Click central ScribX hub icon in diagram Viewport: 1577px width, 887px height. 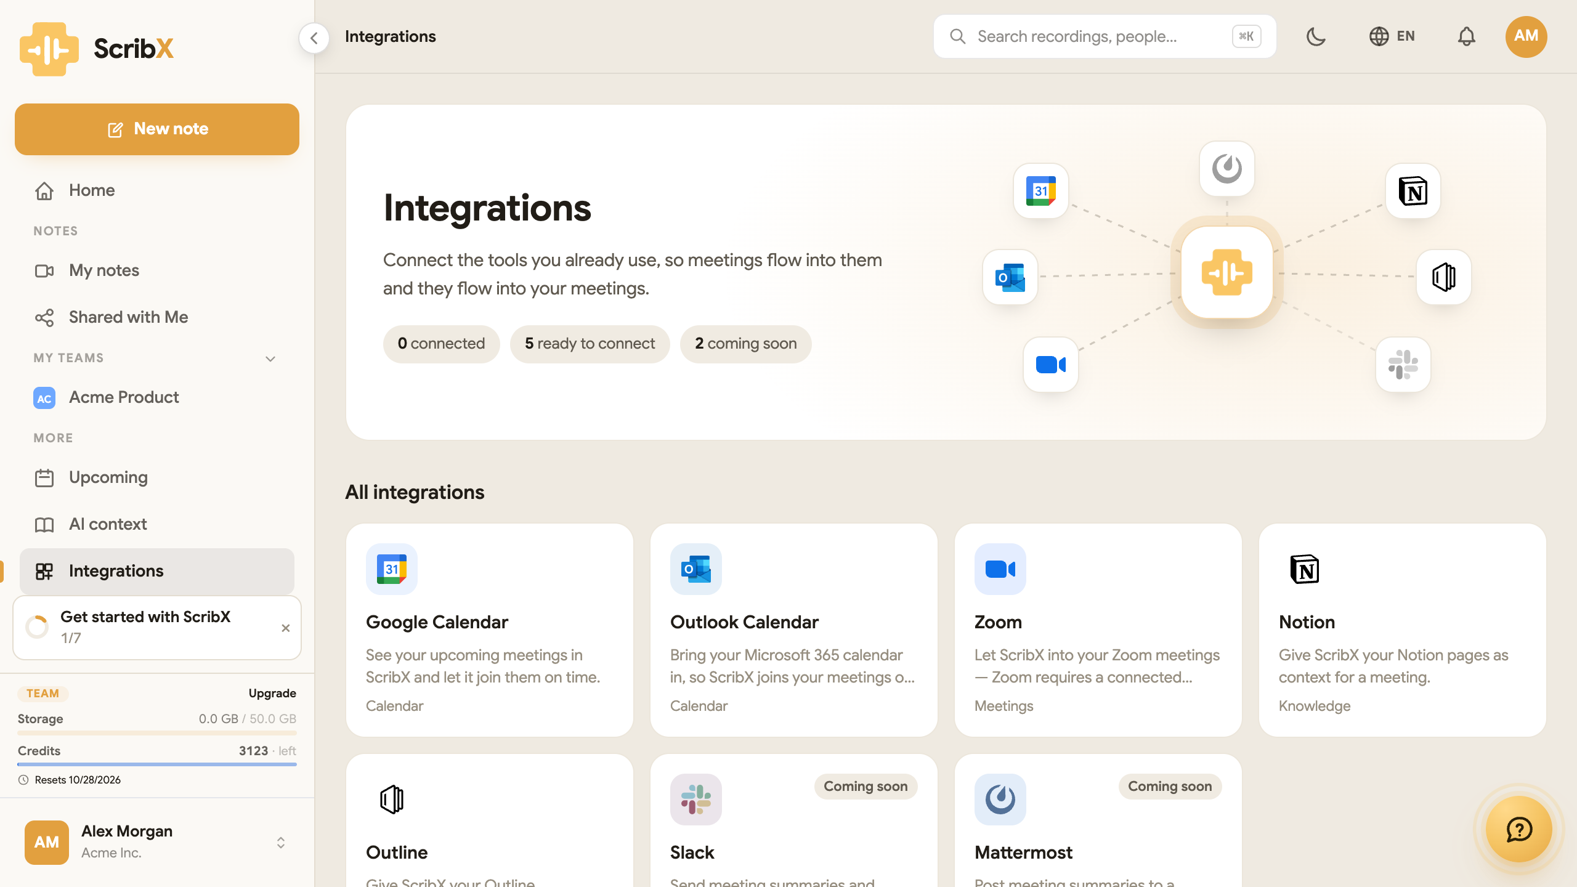(x=1226, y=272)
